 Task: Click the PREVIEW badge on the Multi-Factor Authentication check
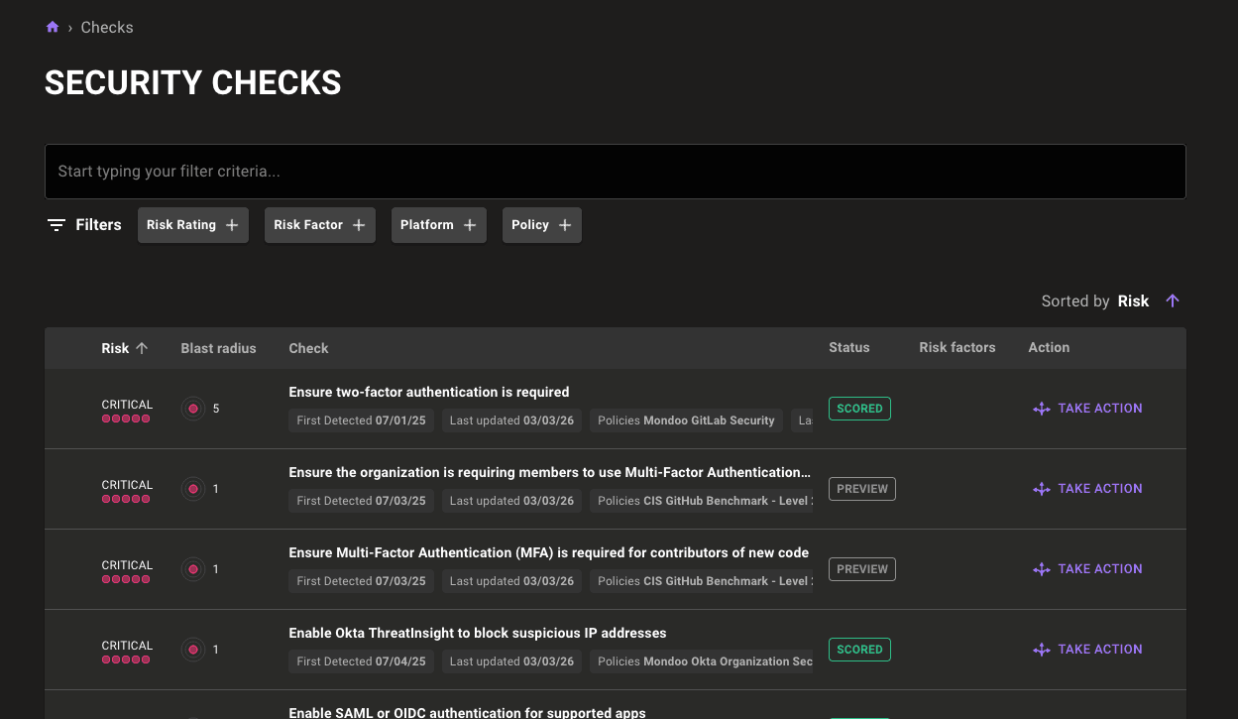pos(861,488)
